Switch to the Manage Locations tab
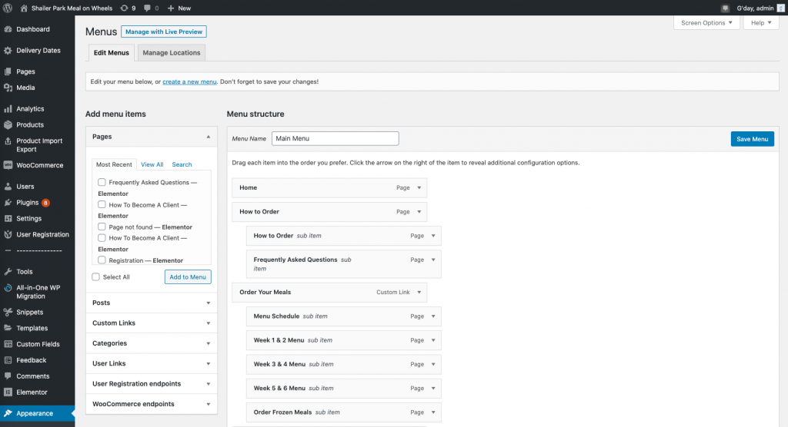788x427 pixels. click(172, 53)
